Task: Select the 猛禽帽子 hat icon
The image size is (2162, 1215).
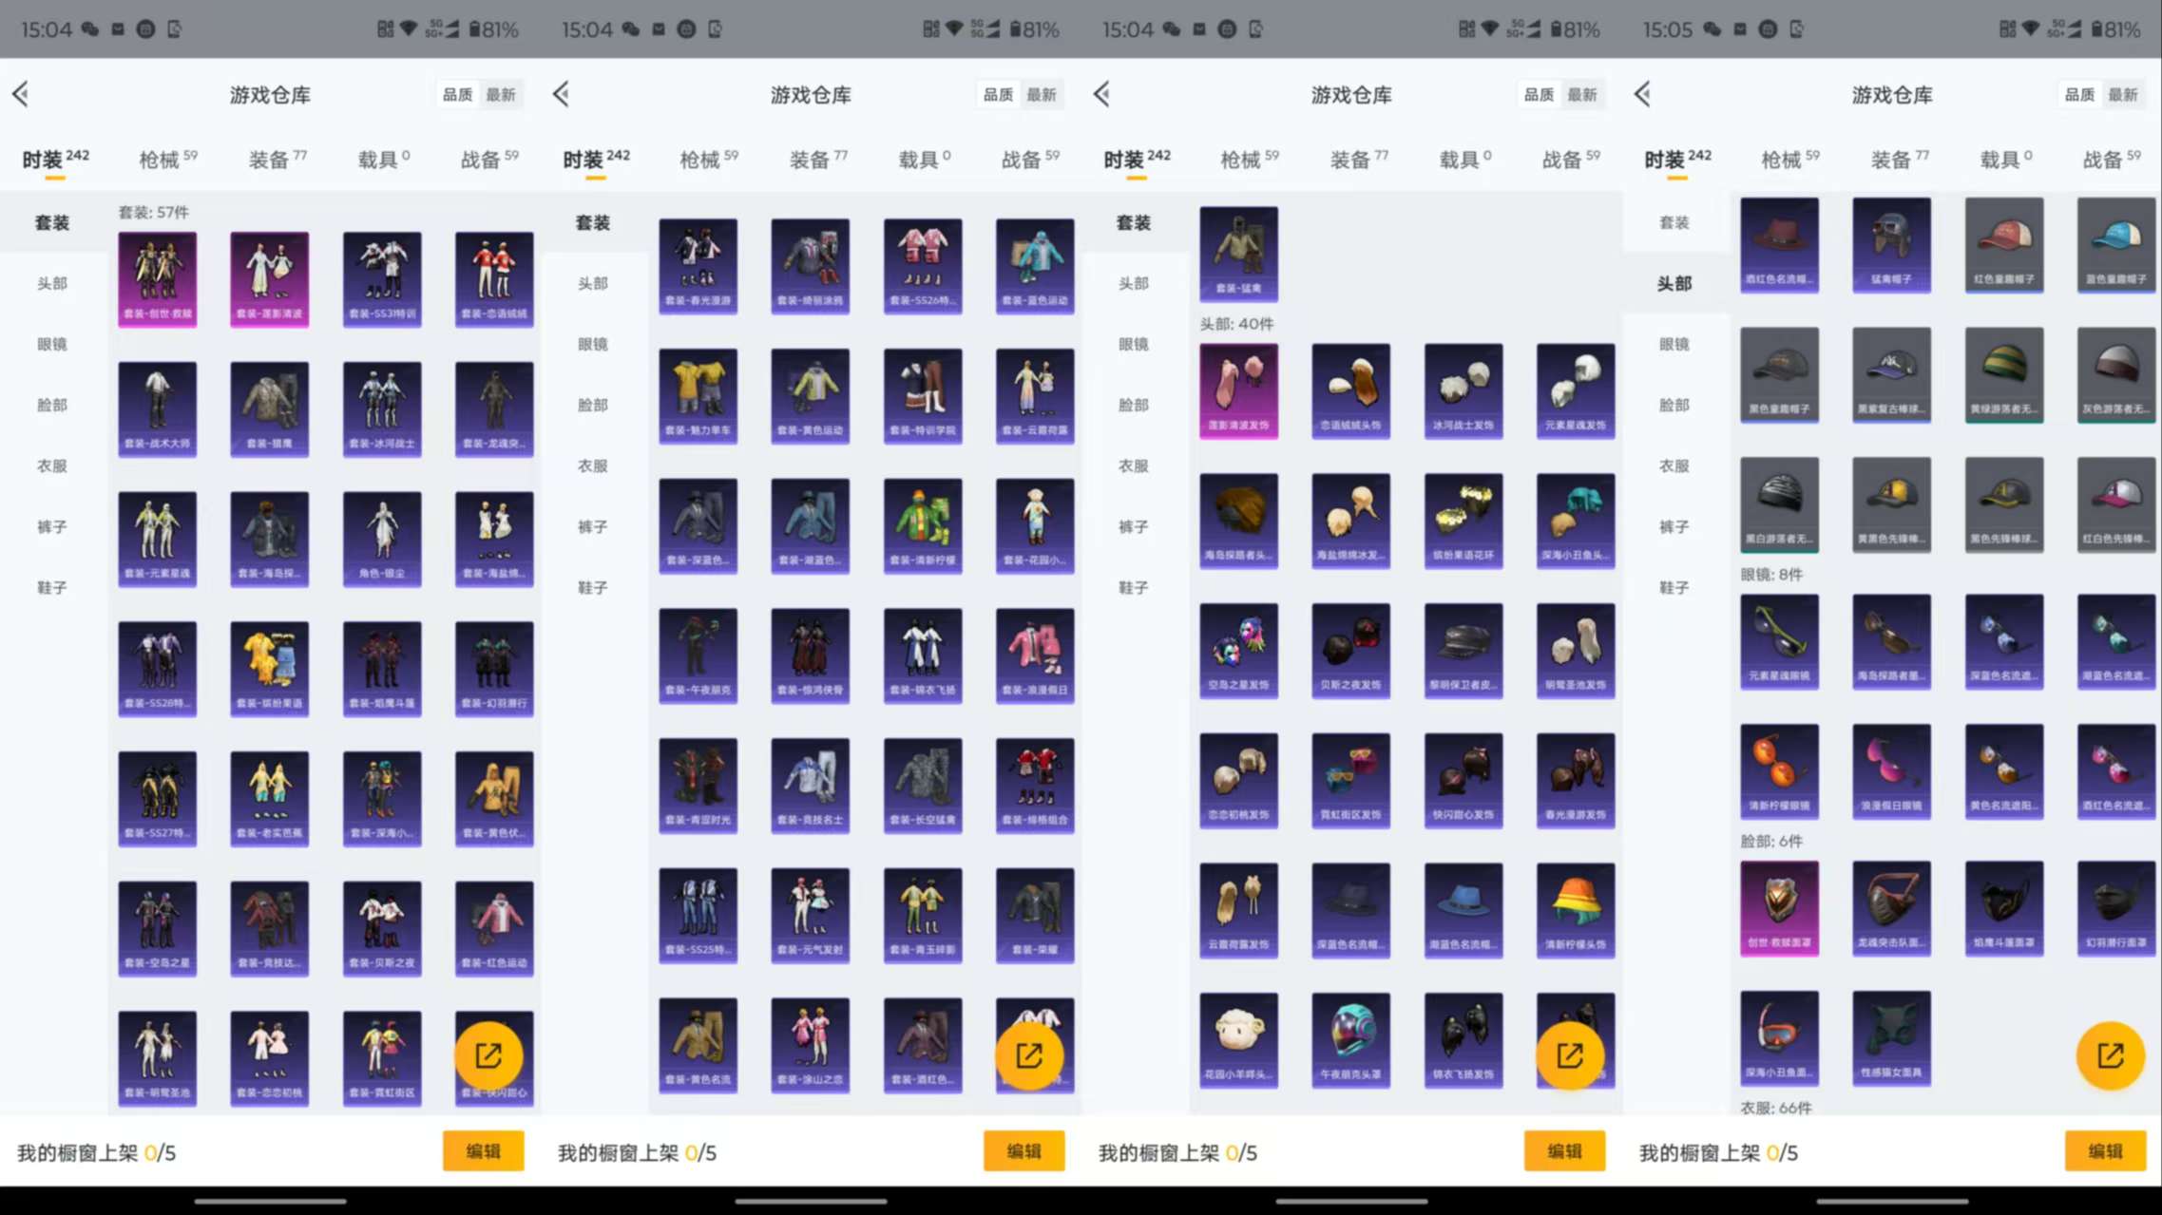Action: tap(1891, 245)
